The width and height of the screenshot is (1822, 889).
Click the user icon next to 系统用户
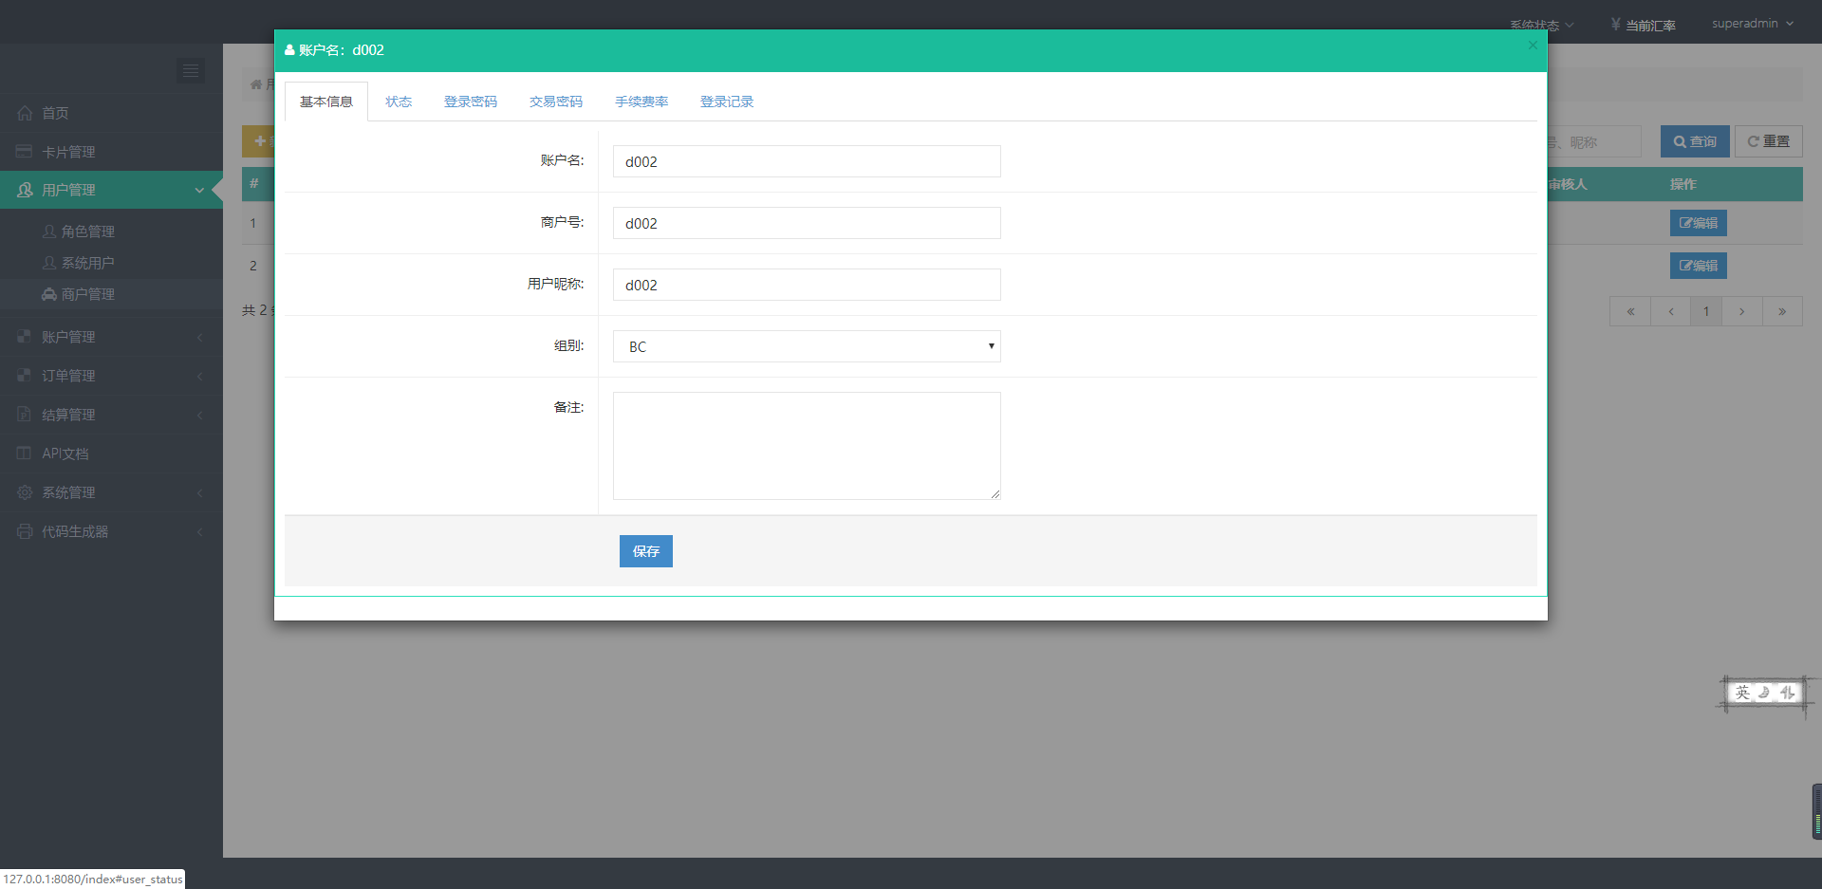[49, 263]
